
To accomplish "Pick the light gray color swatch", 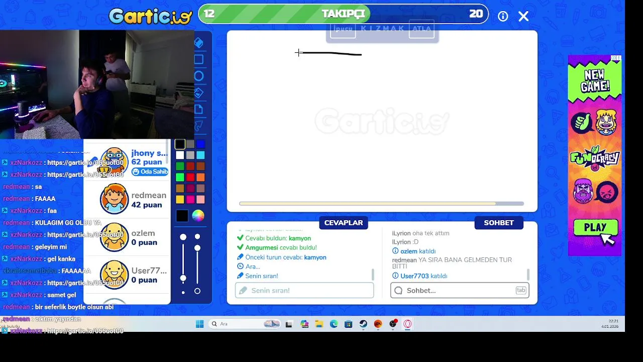I will coord(190,155).
